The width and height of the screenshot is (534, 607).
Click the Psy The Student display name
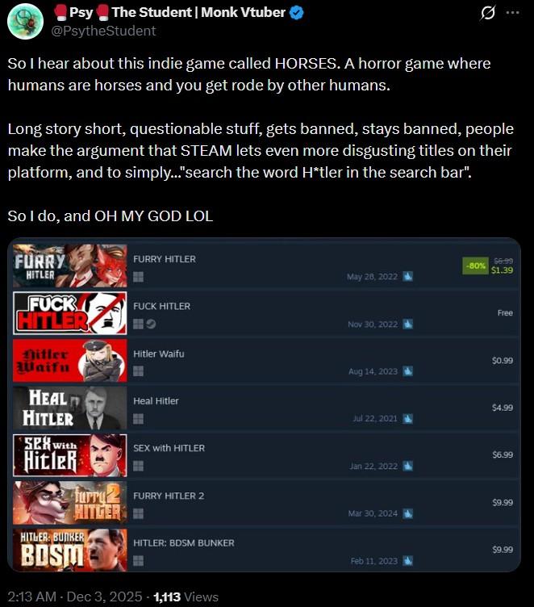click(170, 12)
